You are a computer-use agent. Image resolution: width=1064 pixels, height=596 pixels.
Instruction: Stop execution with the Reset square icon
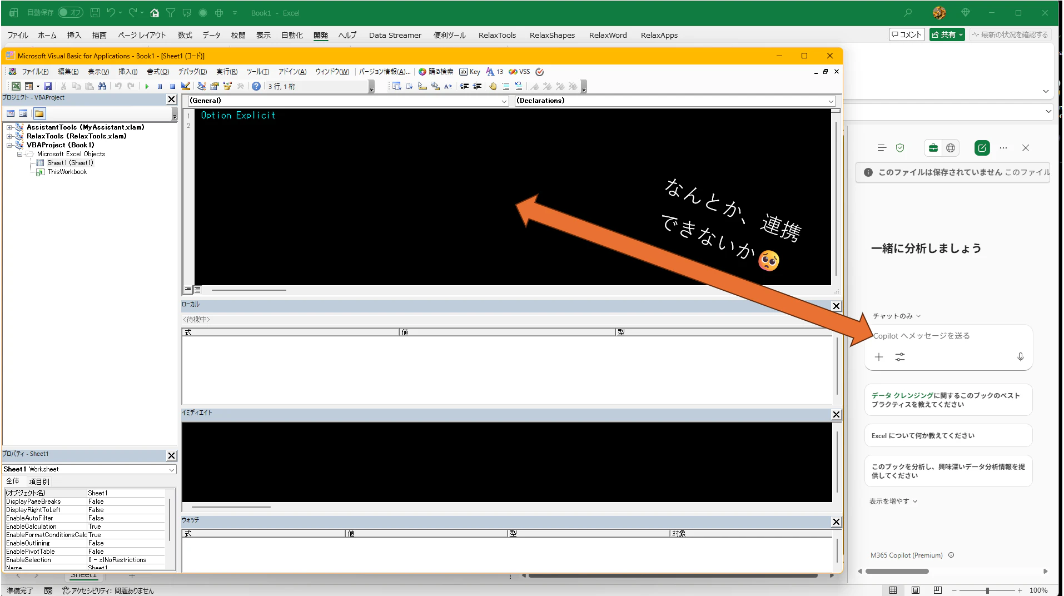pos(173,86)
